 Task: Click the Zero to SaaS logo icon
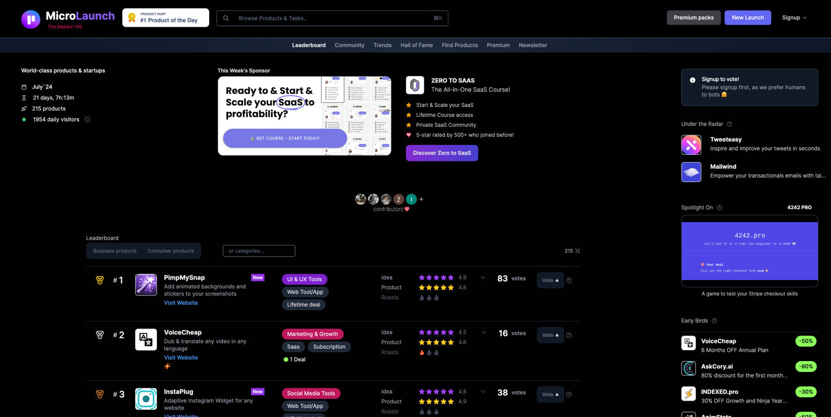pyautogui.click(x=415, y=85)
